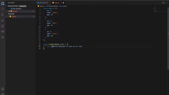Click line number 1 in gutter
Image resolution: width=169 pixels, height=95 pixels.
(40, 8)
